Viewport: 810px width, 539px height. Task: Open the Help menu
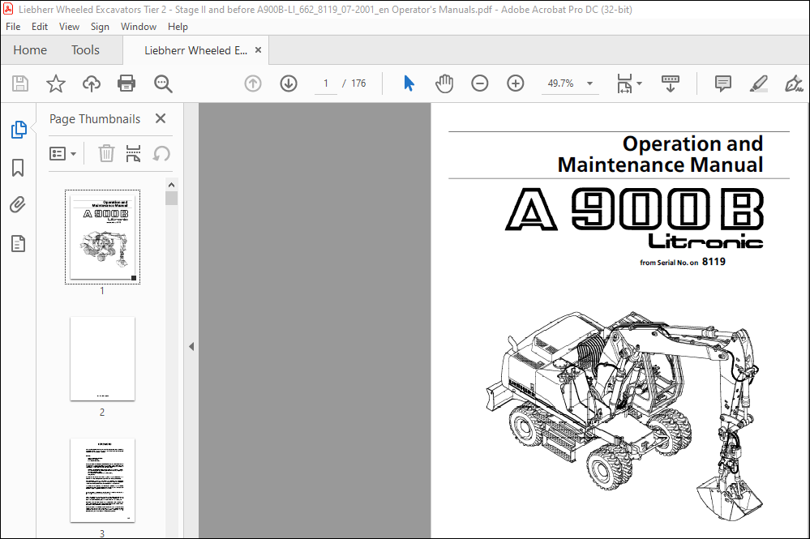coord(178,26)
